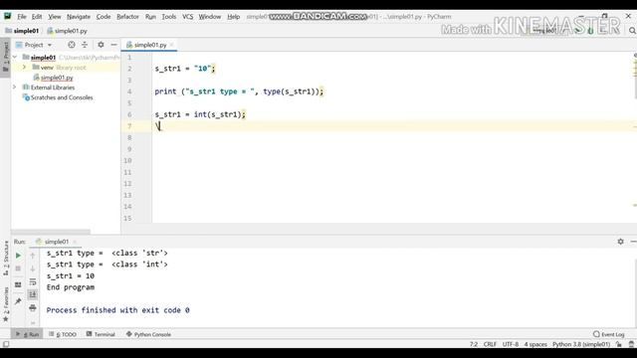This screenshot has height=358, width=637.
Task: Close the simple01.py editor tab
Action: [172, 45]
